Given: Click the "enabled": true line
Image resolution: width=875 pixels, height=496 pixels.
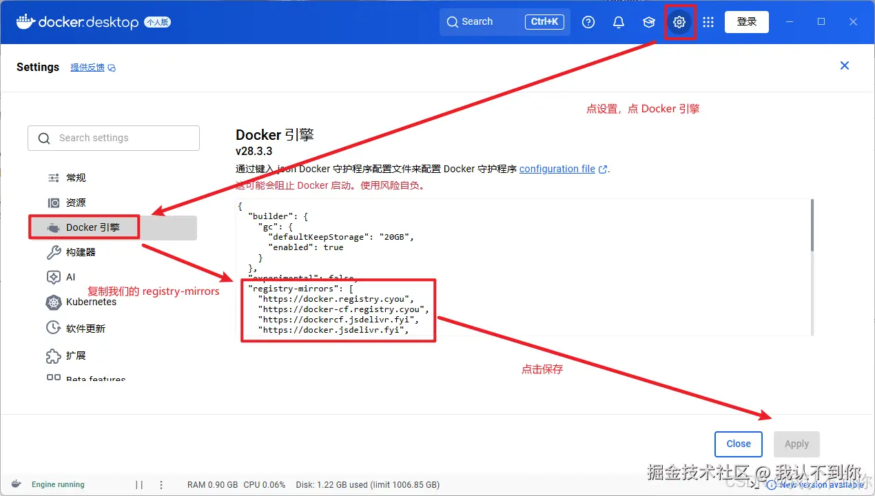Looking at the screenshot, I should 306,247.
